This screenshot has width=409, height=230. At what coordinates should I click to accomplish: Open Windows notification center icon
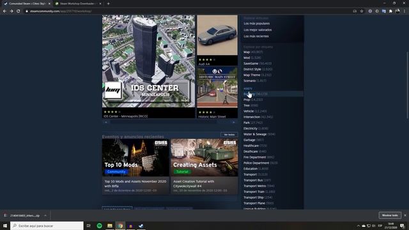(402, 226)
